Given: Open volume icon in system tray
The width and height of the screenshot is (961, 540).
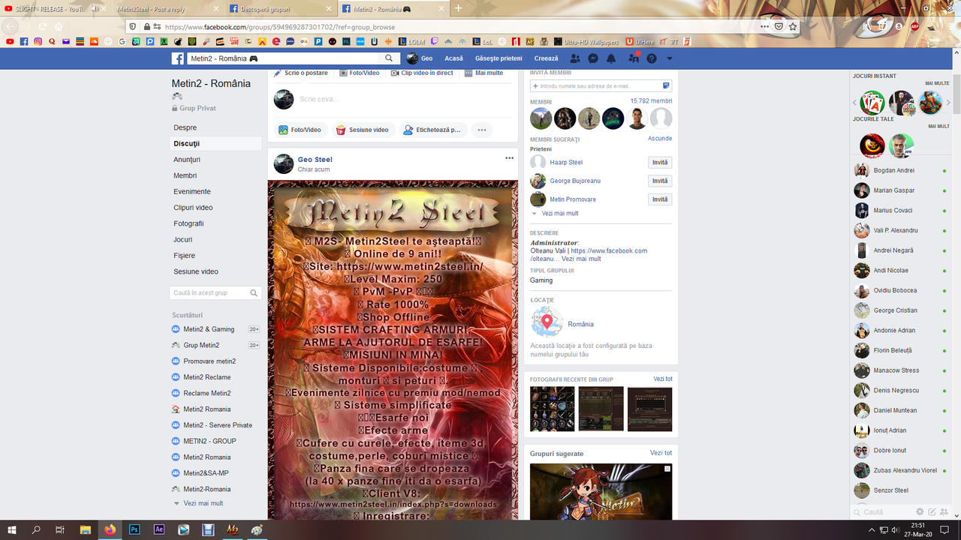Looking at the screenshot, I should pos(896,529).
